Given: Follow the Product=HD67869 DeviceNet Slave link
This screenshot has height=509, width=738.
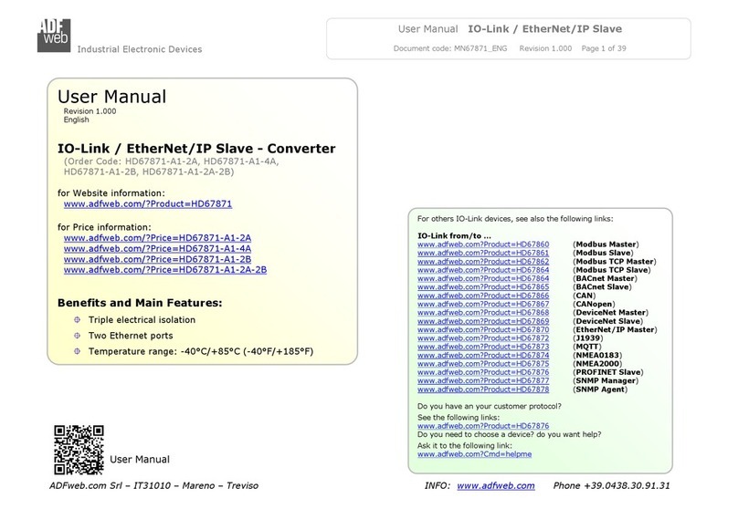Looking at the screenshot, I should tap(483, 321).
